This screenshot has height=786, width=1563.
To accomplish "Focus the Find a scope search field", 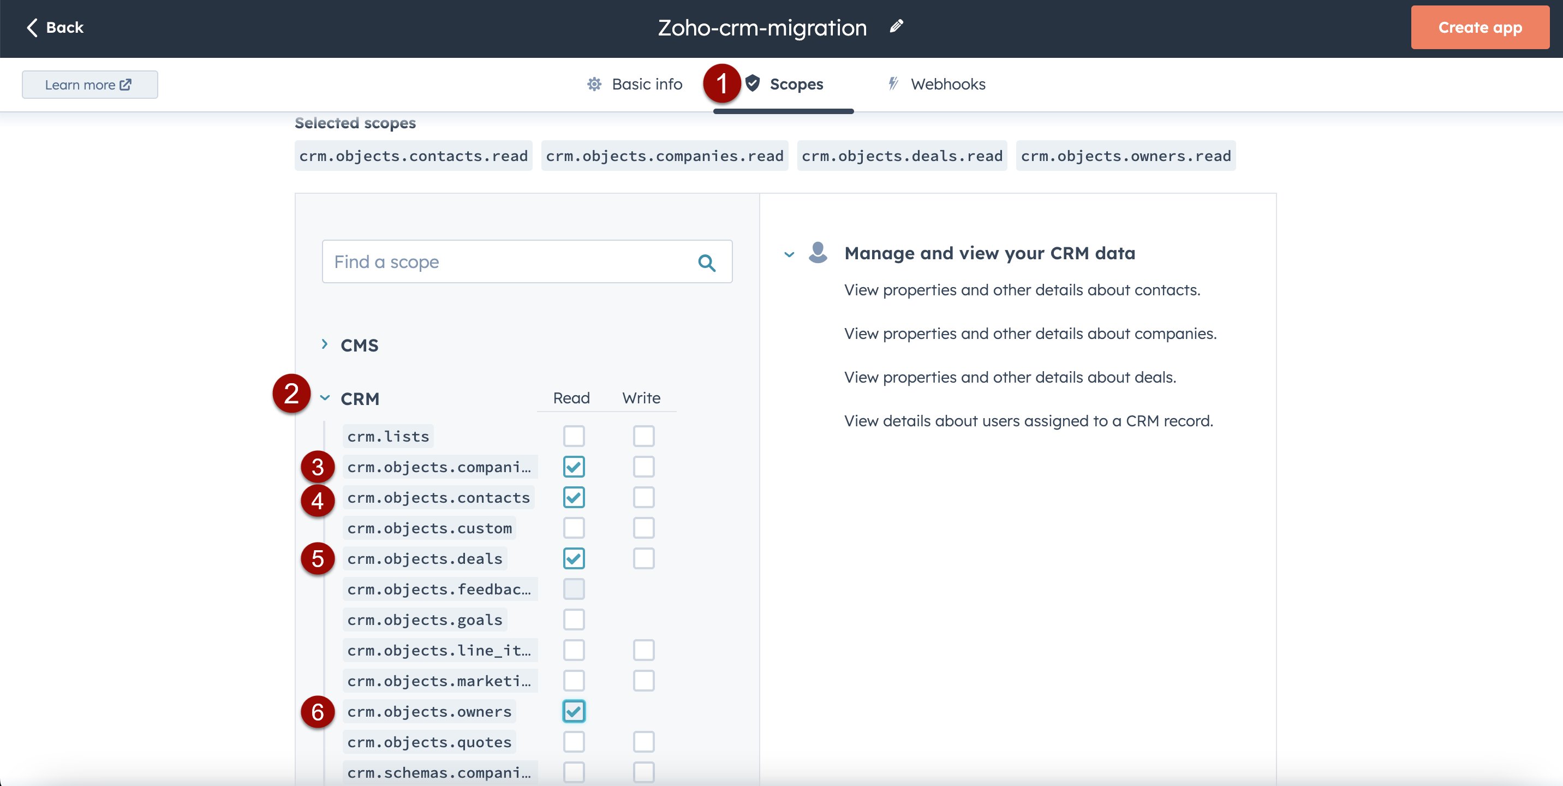I will pos(509,262).
